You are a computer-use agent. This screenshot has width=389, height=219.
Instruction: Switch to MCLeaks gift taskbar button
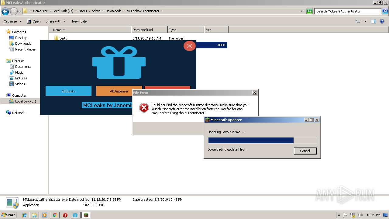[75, 215]
